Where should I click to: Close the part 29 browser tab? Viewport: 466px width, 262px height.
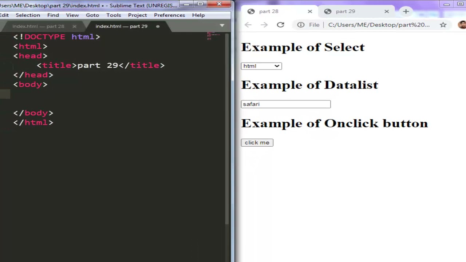[387, 11]
